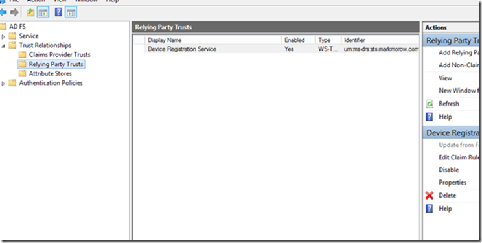Click the Service folder icon

pyautogui.click(x=12, y=36)
